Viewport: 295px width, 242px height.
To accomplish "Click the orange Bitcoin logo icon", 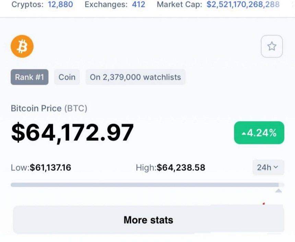I will (x=22, y=46).
